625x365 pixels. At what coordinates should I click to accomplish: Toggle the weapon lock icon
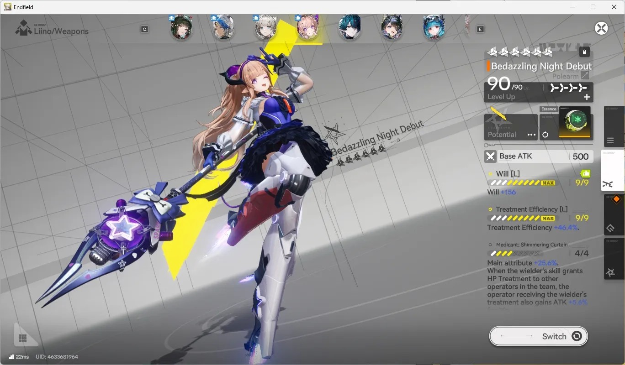[584, 52]
